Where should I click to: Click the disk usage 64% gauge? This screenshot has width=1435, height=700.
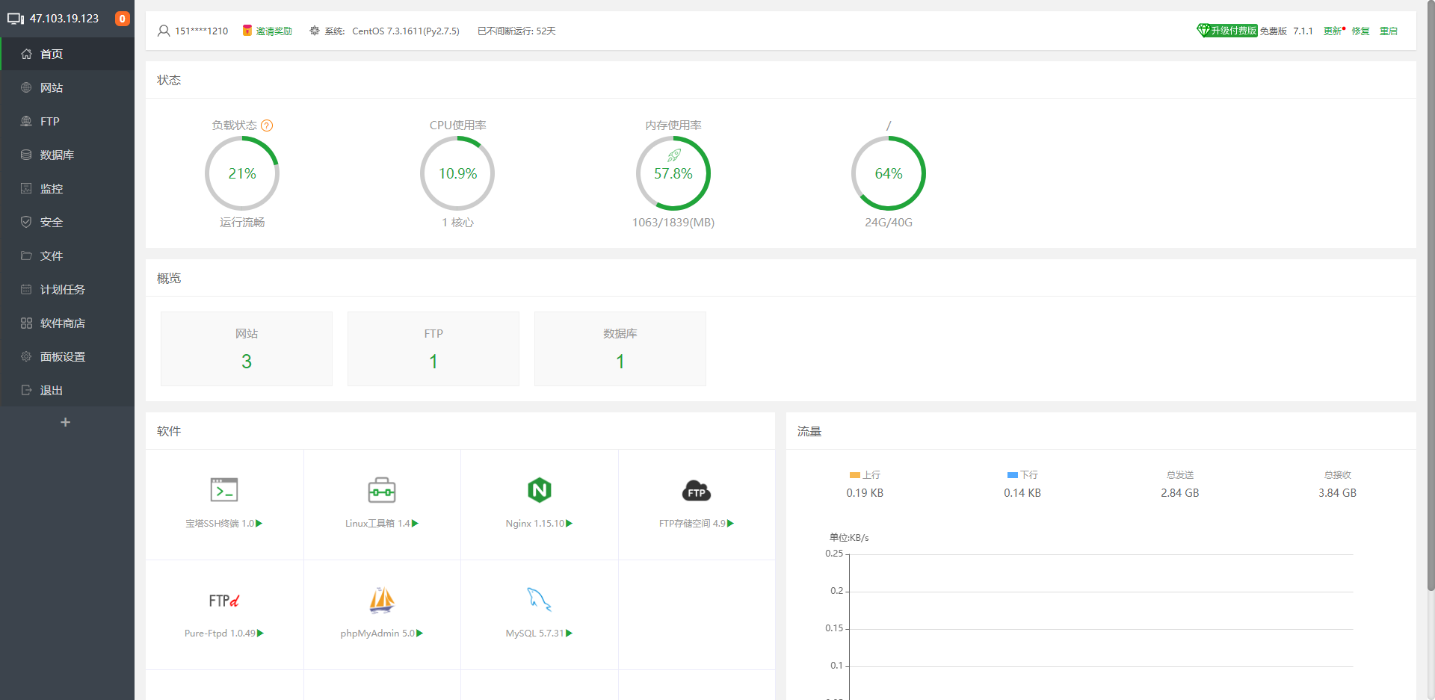point(889,173)
